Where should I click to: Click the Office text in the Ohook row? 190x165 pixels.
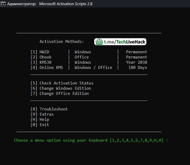click(82, 57)
